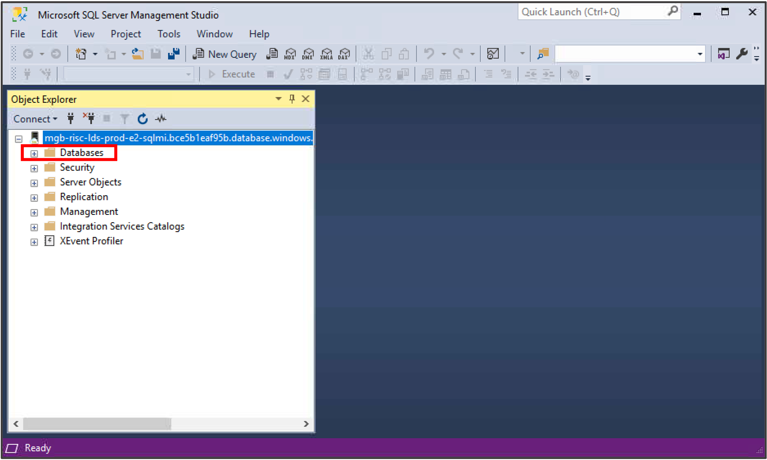767x460 pixels.
Task: Click the DAX query icon
Action: (x=344, y=54)
